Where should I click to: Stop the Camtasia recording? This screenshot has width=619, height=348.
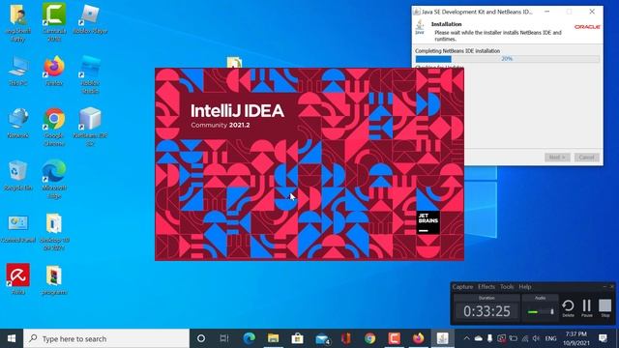pyautogui.click(x=604, y=308)
